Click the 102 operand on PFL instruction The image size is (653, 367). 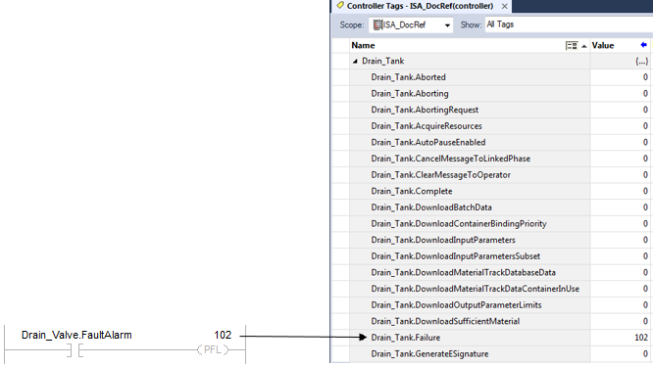pyautogui.click(x=223, y=335)
